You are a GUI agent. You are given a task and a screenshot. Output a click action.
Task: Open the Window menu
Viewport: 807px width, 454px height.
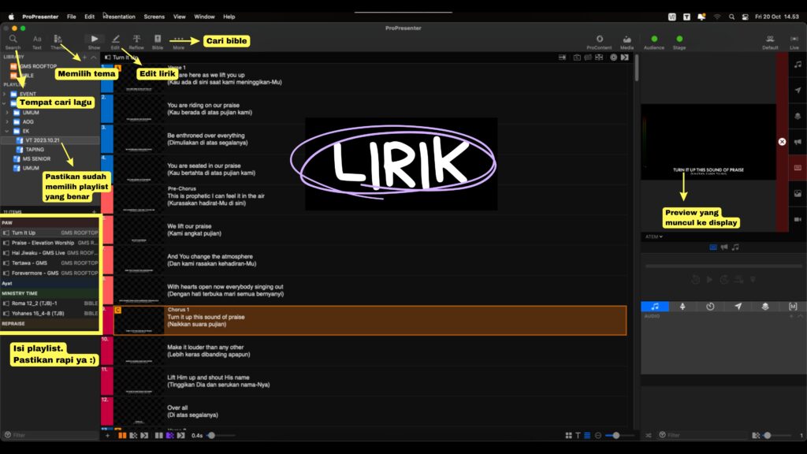point(204,17)
